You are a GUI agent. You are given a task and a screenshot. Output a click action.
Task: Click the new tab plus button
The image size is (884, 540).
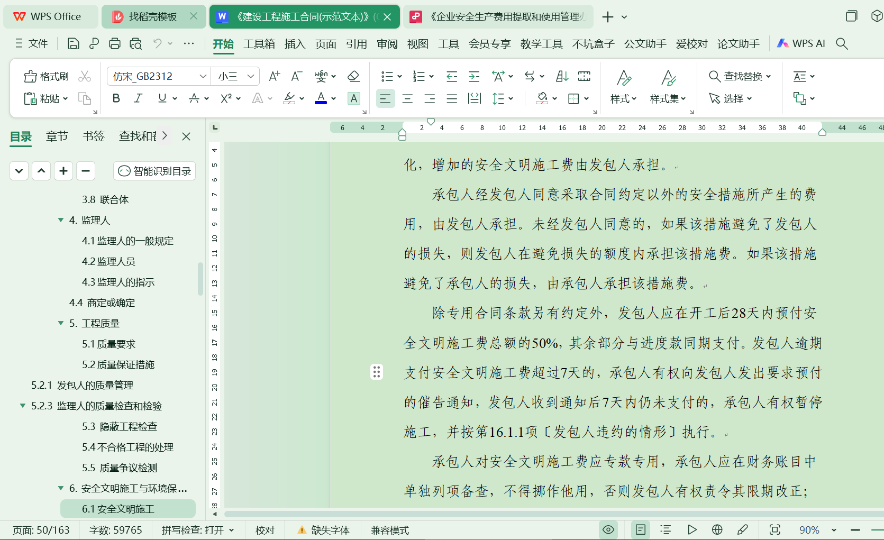[x=607, y=17]
